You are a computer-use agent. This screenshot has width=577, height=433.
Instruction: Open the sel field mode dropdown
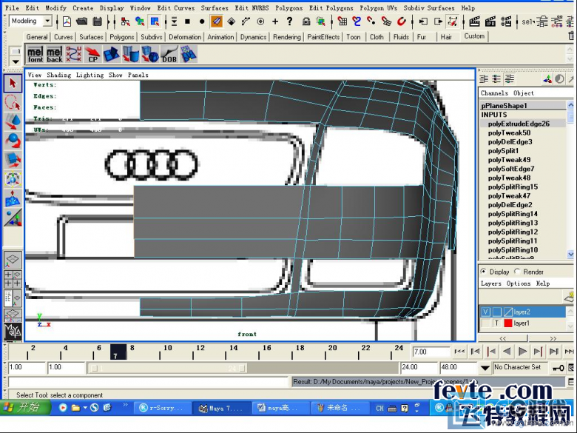527,21
